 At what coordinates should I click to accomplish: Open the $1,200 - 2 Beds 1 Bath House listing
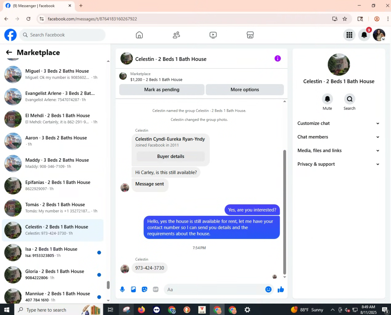pos(156,80)
